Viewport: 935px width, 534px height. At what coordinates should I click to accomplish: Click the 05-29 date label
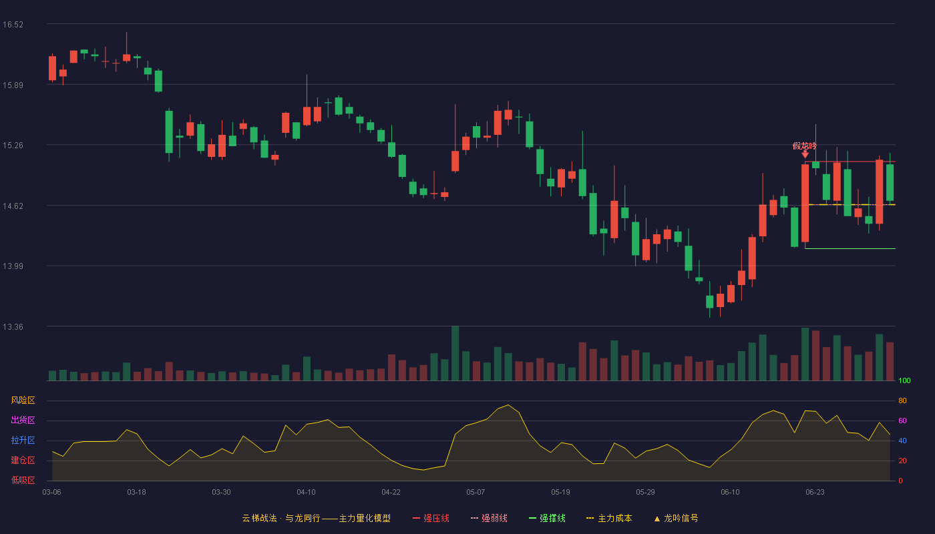click(x=645, y=492)
